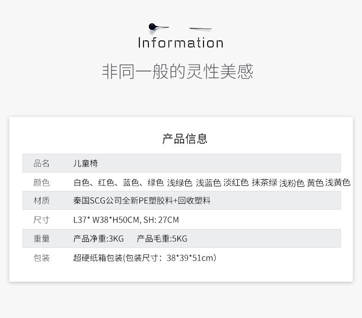Viewport: 362px width, 318px height.
Task: Click the product name 儿童椅
Action: pos(86,163)
